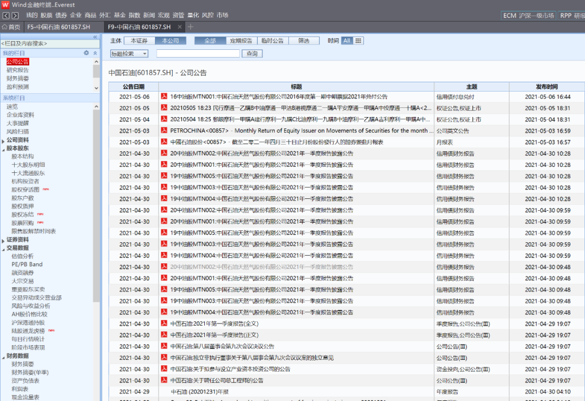Open 财务摘要 in 我的栏目
585x401 pixels.
[17, 79]
